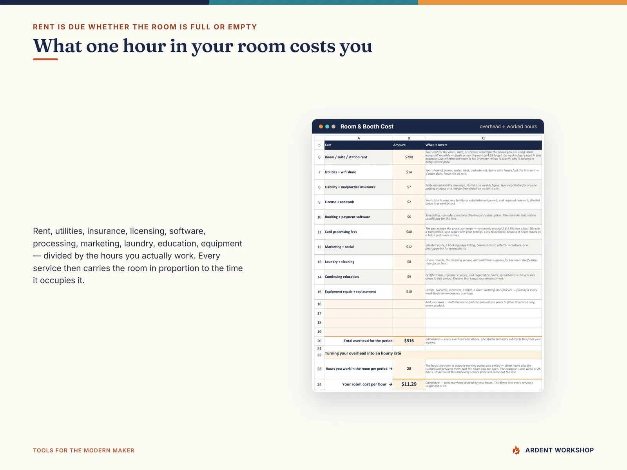The height and width of the screenshot is (470, 627).
Task: Select the $8 amount cell
Action: pyautogui.click(x=409, y=262)
